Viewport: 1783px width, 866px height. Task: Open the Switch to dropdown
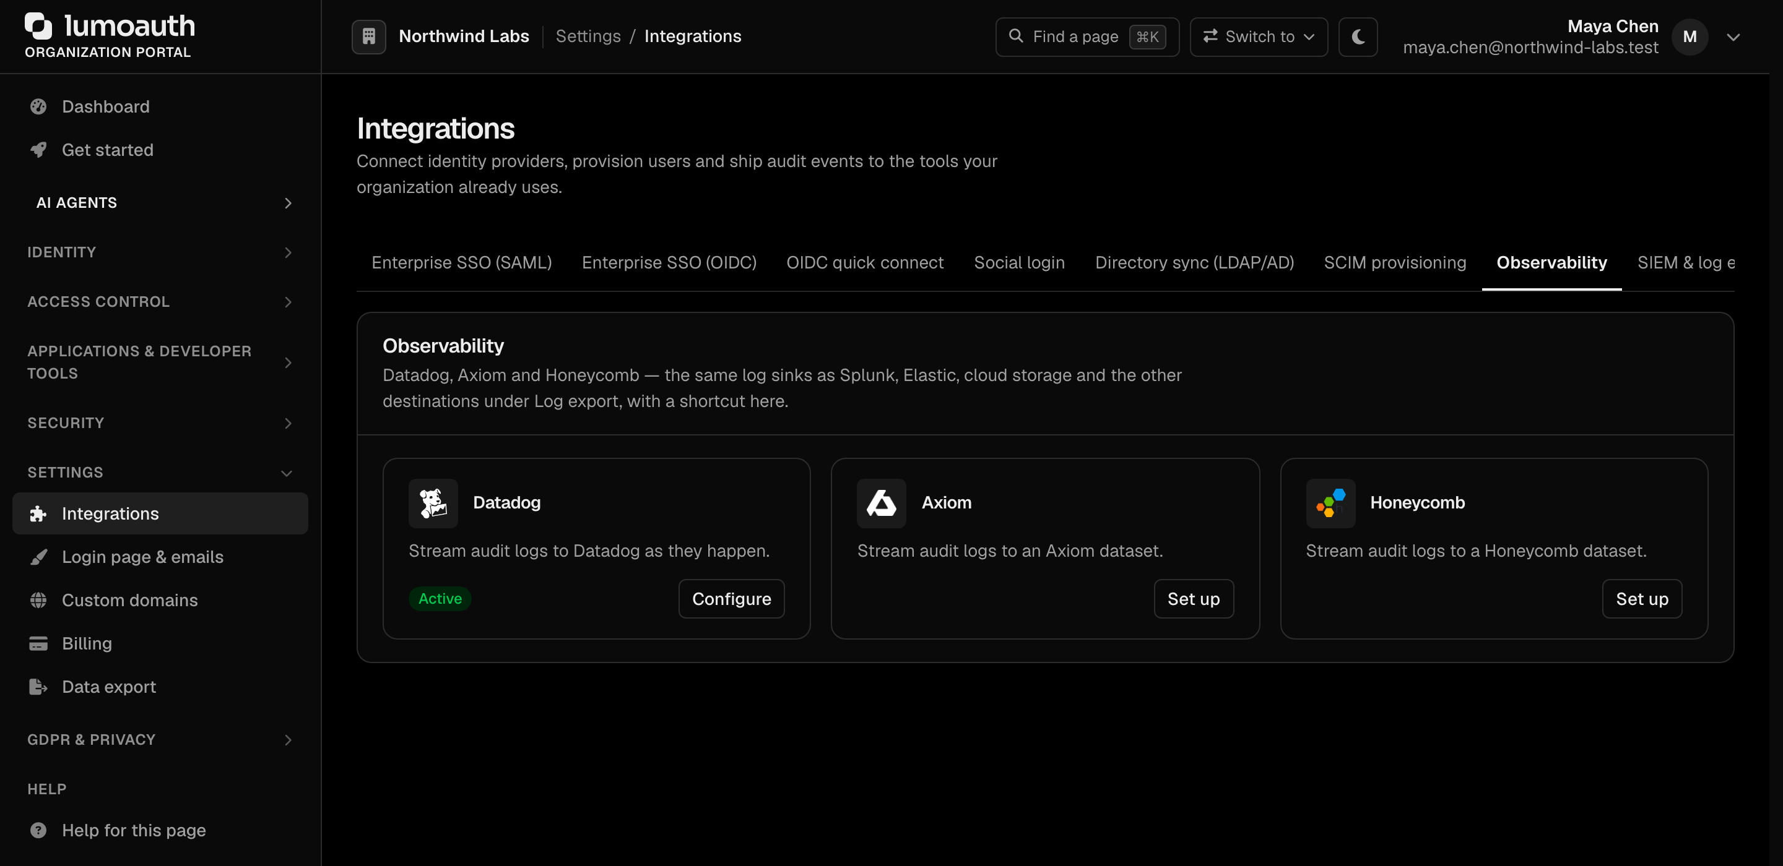tap(1259, 36)
